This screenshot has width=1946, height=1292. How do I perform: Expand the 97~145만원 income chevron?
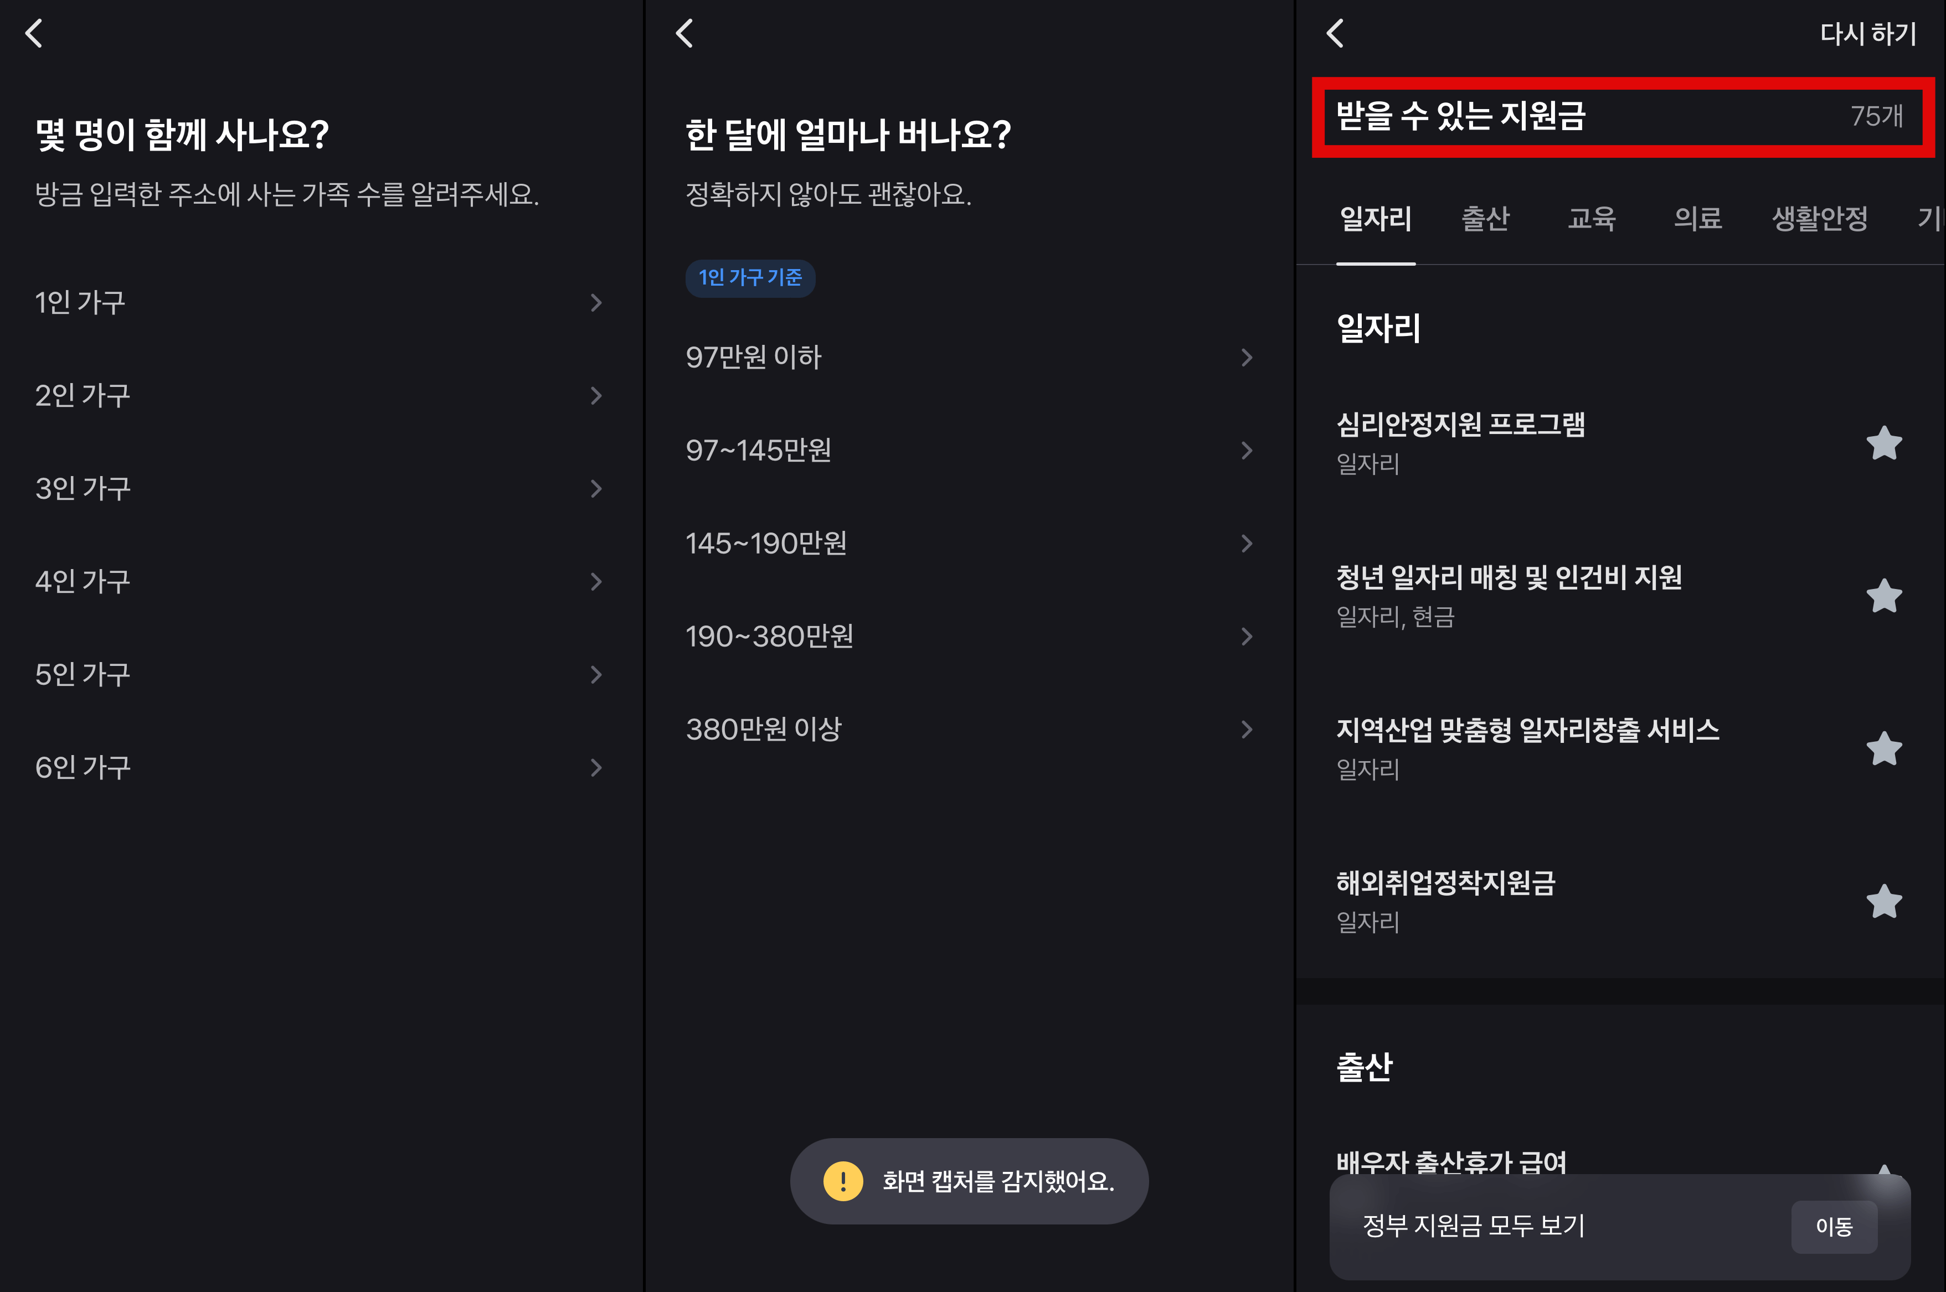tap(1247, 450)
